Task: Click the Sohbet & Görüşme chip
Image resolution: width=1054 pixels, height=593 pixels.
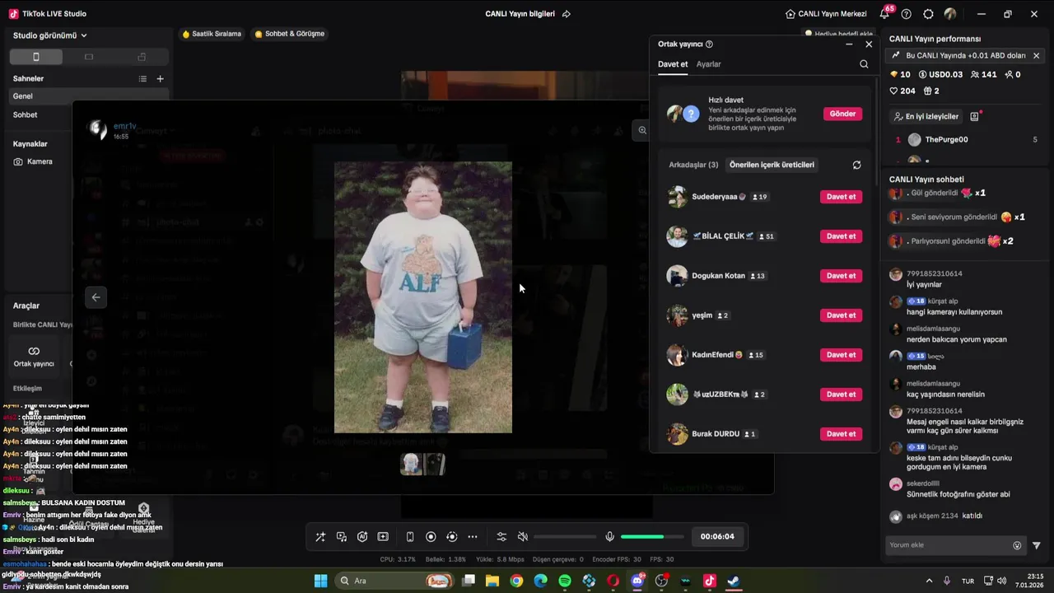Action: 290,34
